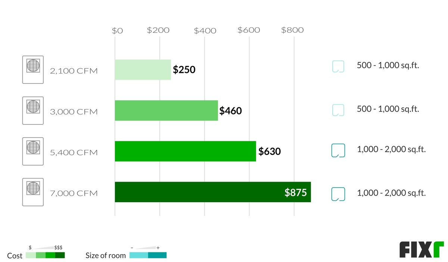The height and width of the screenshot is (262, 448).
Task: Click the 7,000 CFM label
Action: (x=74, y=194)
